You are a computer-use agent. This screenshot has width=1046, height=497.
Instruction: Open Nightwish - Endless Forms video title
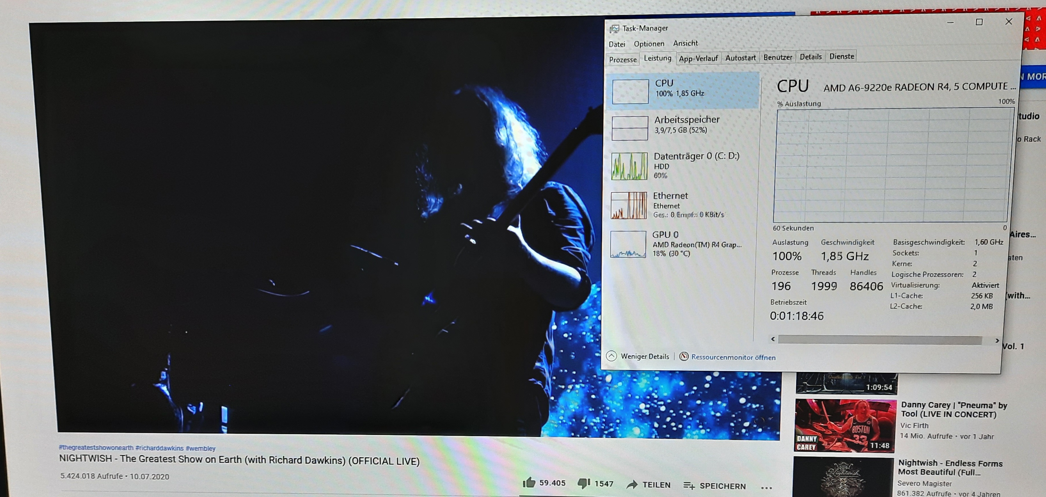950,467
